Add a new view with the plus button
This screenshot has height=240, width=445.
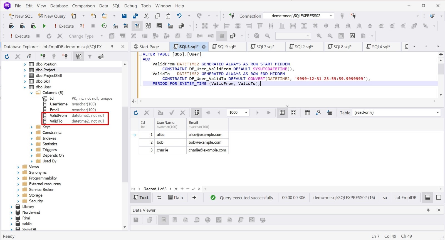coord(194,198)
